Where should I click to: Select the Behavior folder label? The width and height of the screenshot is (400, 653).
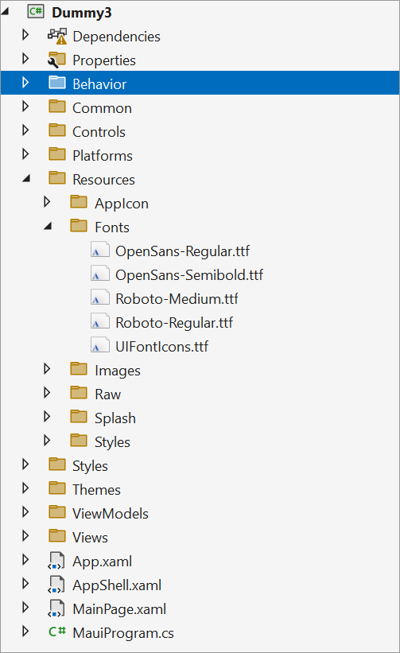coord(99,84)
